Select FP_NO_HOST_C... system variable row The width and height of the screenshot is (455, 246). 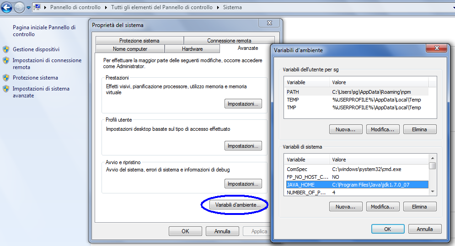click(x=357, y=177)
